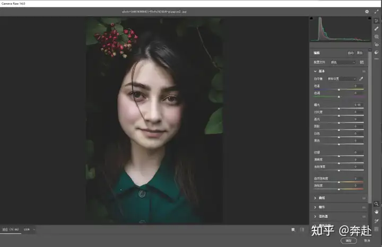382x247 pixels.
Task: Click the 去除薄雾 dehaze slider handle
Action: [339, 170]
